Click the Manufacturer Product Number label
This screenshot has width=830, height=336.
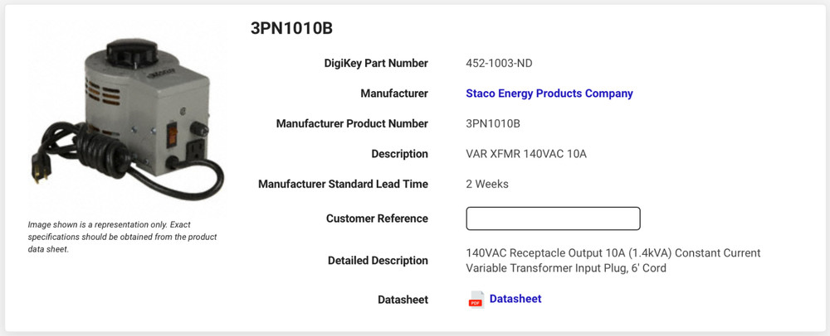click(352, 123)
